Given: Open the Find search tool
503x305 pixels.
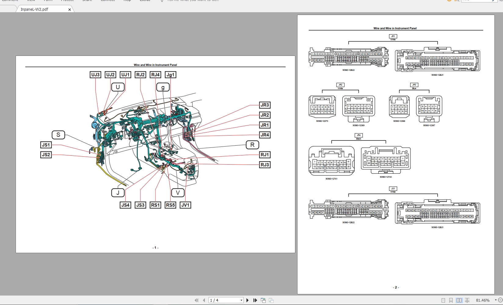Looking at the screenshot, I should coord(457,1).
